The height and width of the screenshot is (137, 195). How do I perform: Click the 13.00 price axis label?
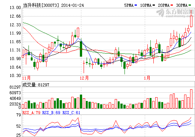(x=15, y=8)
